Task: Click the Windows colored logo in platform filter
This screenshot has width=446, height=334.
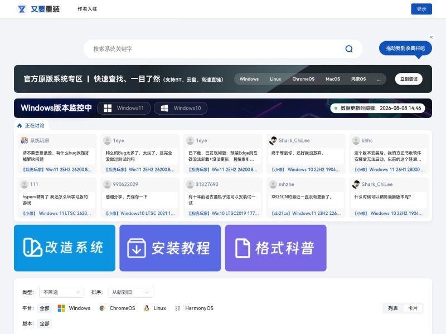Action: coord(61,308)
